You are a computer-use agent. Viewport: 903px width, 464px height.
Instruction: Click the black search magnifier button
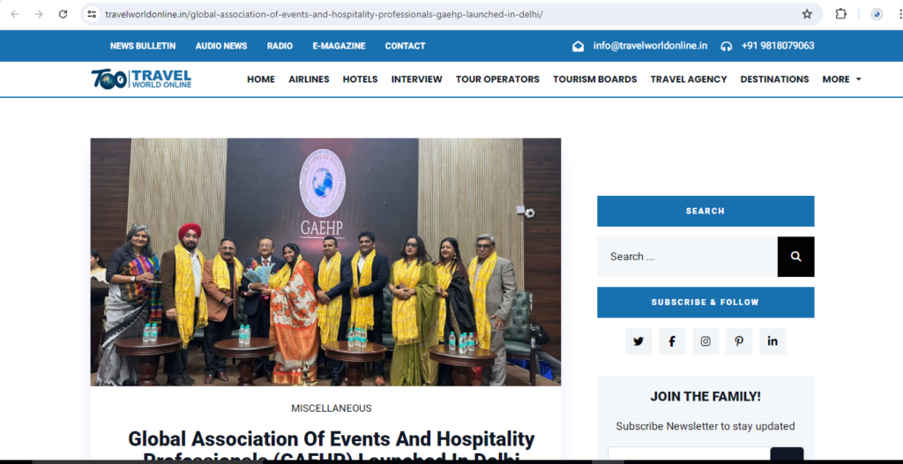(795, 257)
